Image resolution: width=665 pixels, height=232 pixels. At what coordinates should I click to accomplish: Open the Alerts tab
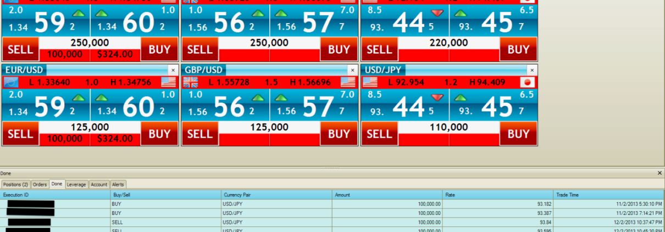click(x=118, y=184)
